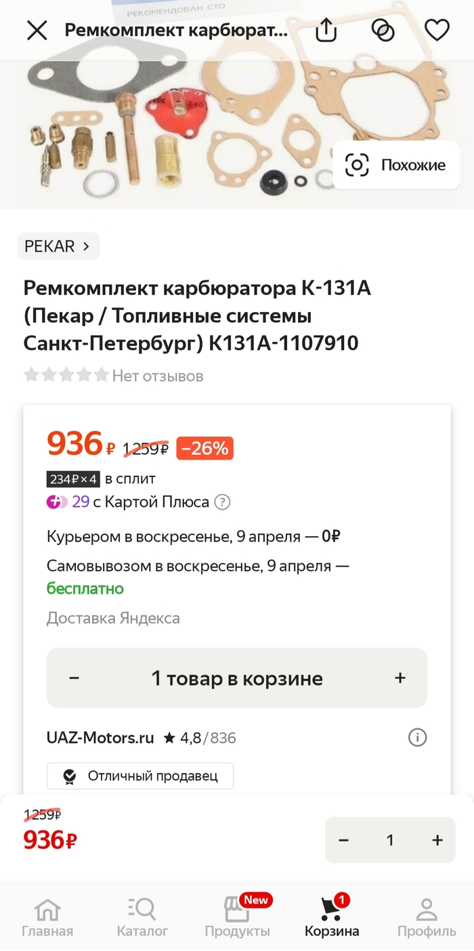Tap the share icon
Screen dimensions: 474x951
click(x=326, y=30)
